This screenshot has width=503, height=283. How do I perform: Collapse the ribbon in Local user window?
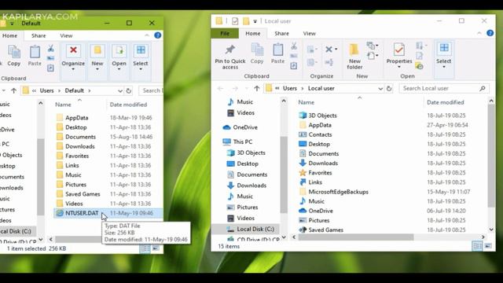click(x=479, y=33)
